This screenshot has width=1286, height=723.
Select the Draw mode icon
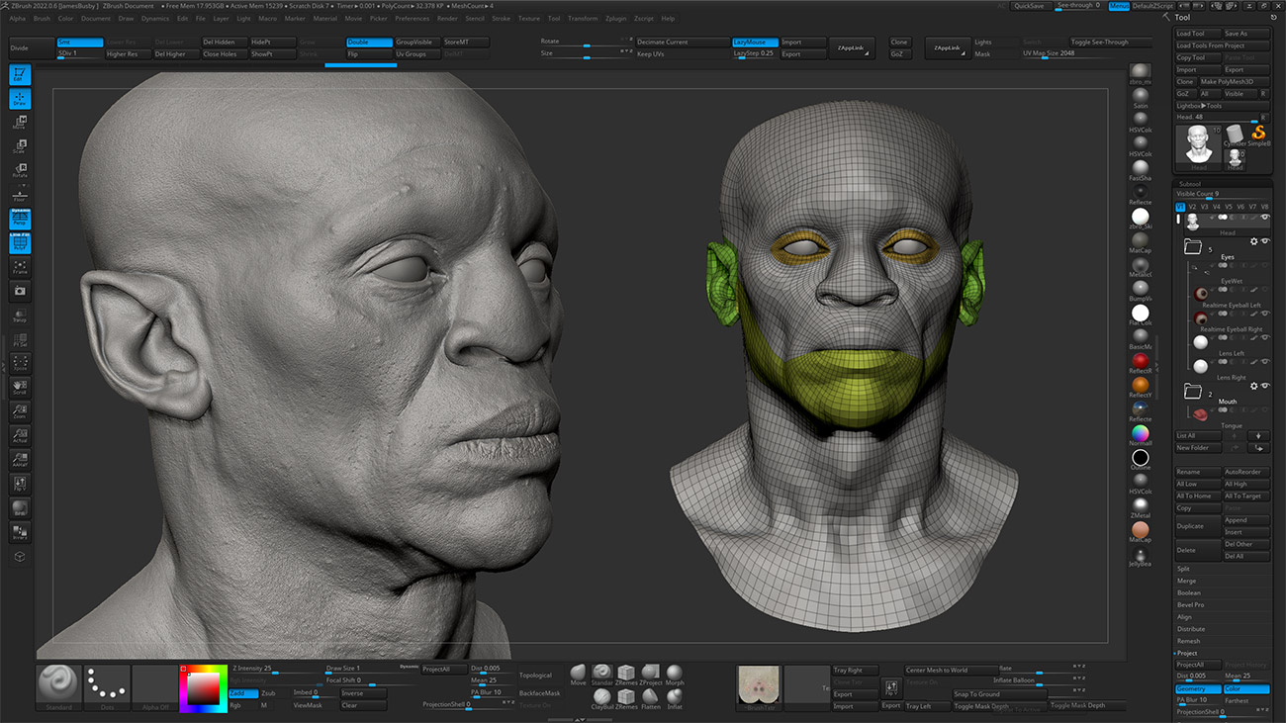tap(20, 99)
